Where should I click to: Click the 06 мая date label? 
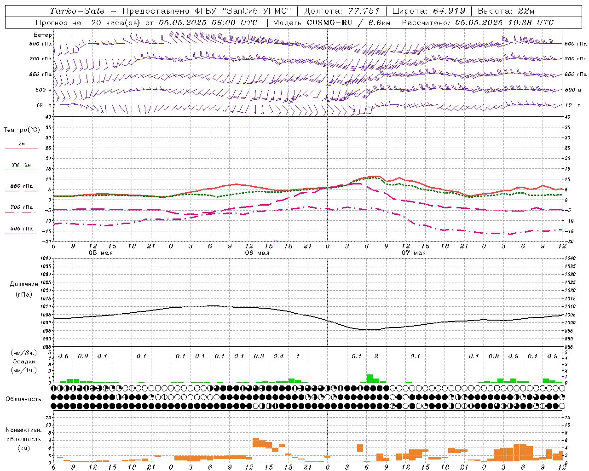pyautogui.click(x=257, y=253)
